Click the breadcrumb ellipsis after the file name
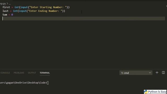Image resolution: width=167 pixels, height=94 pixels. [x=10, y=4]
